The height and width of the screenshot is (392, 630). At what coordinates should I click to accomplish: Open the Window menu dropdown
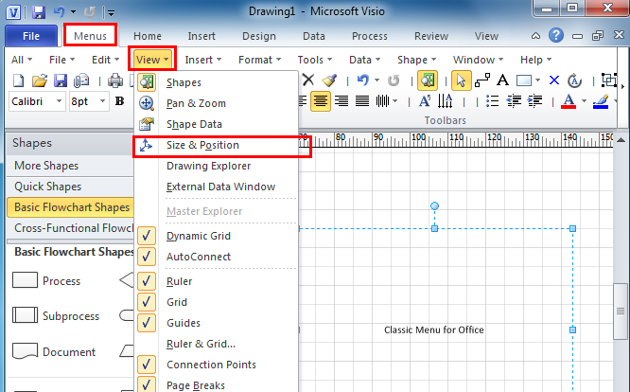(x=478, y=60)
